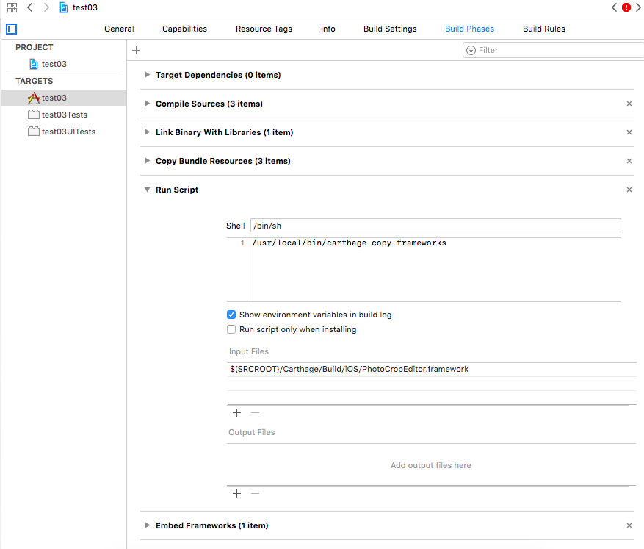
Task: Add an output file with plus button
Action: pos(236,494)
